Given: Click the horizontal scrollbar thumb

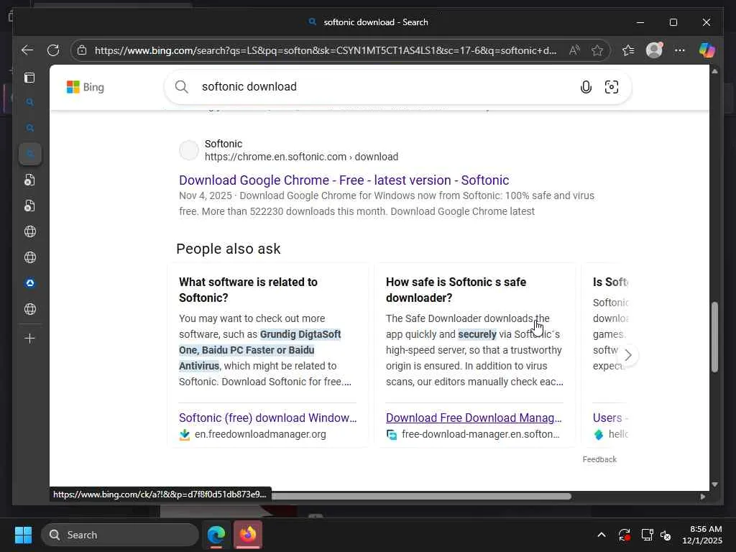Looking at the screenshot, I should tap(421, 496).
